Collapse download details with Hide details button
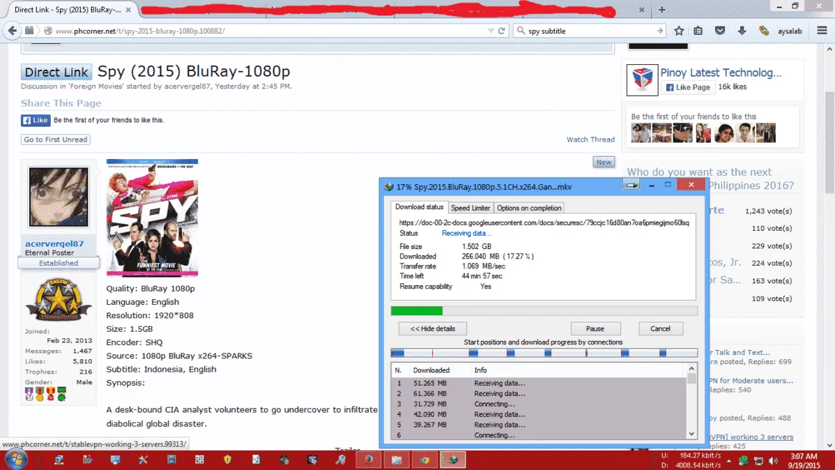 pyautogui.click(x=432, y=328)
